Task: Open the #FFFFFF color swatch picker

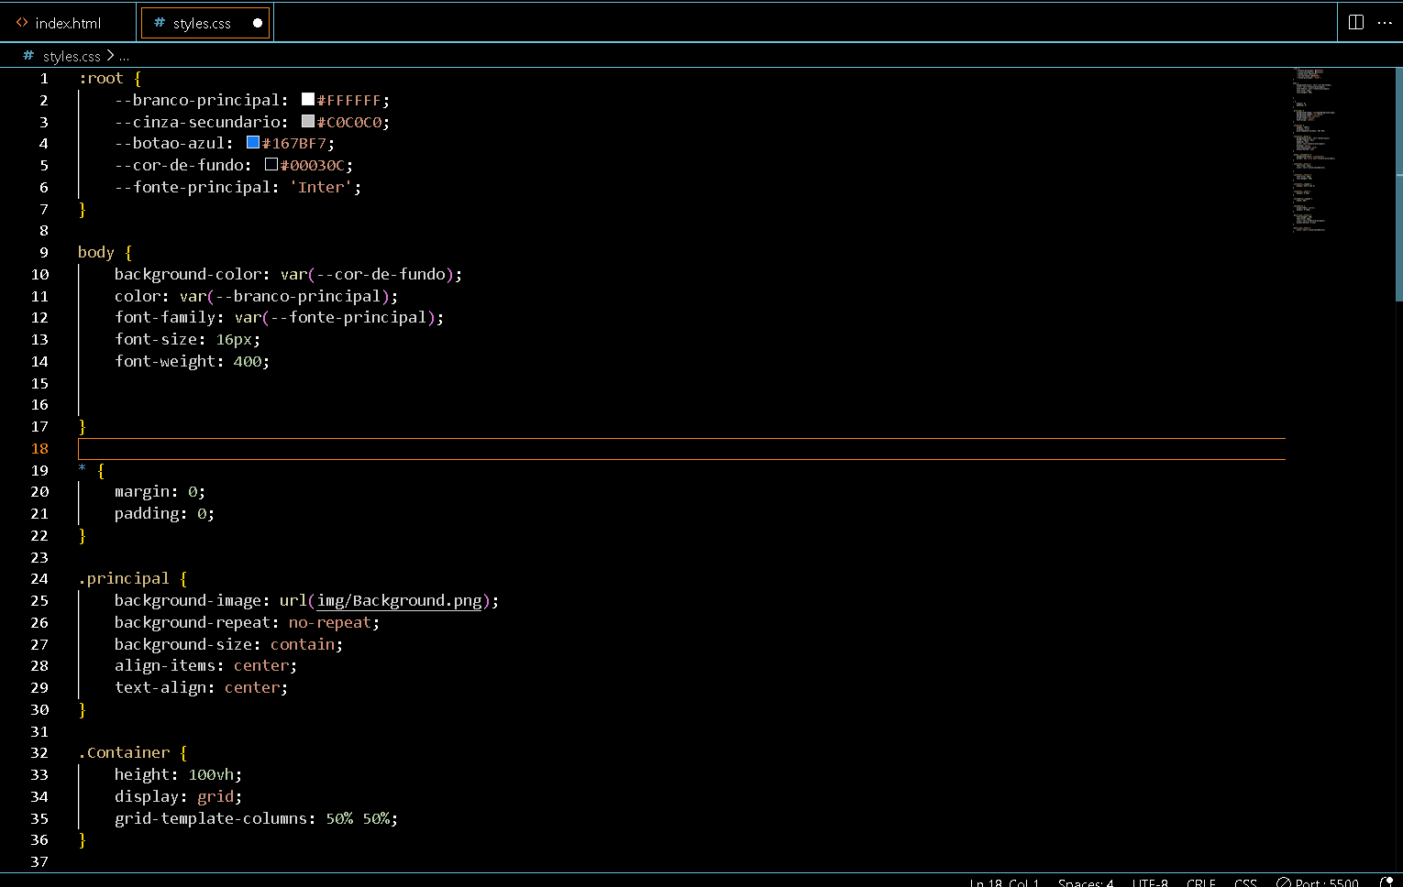Action: point(308,99)
